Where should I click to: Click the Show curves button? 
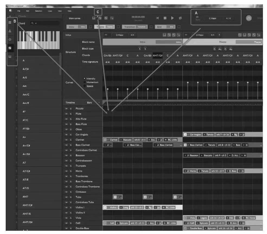[75, 18]
